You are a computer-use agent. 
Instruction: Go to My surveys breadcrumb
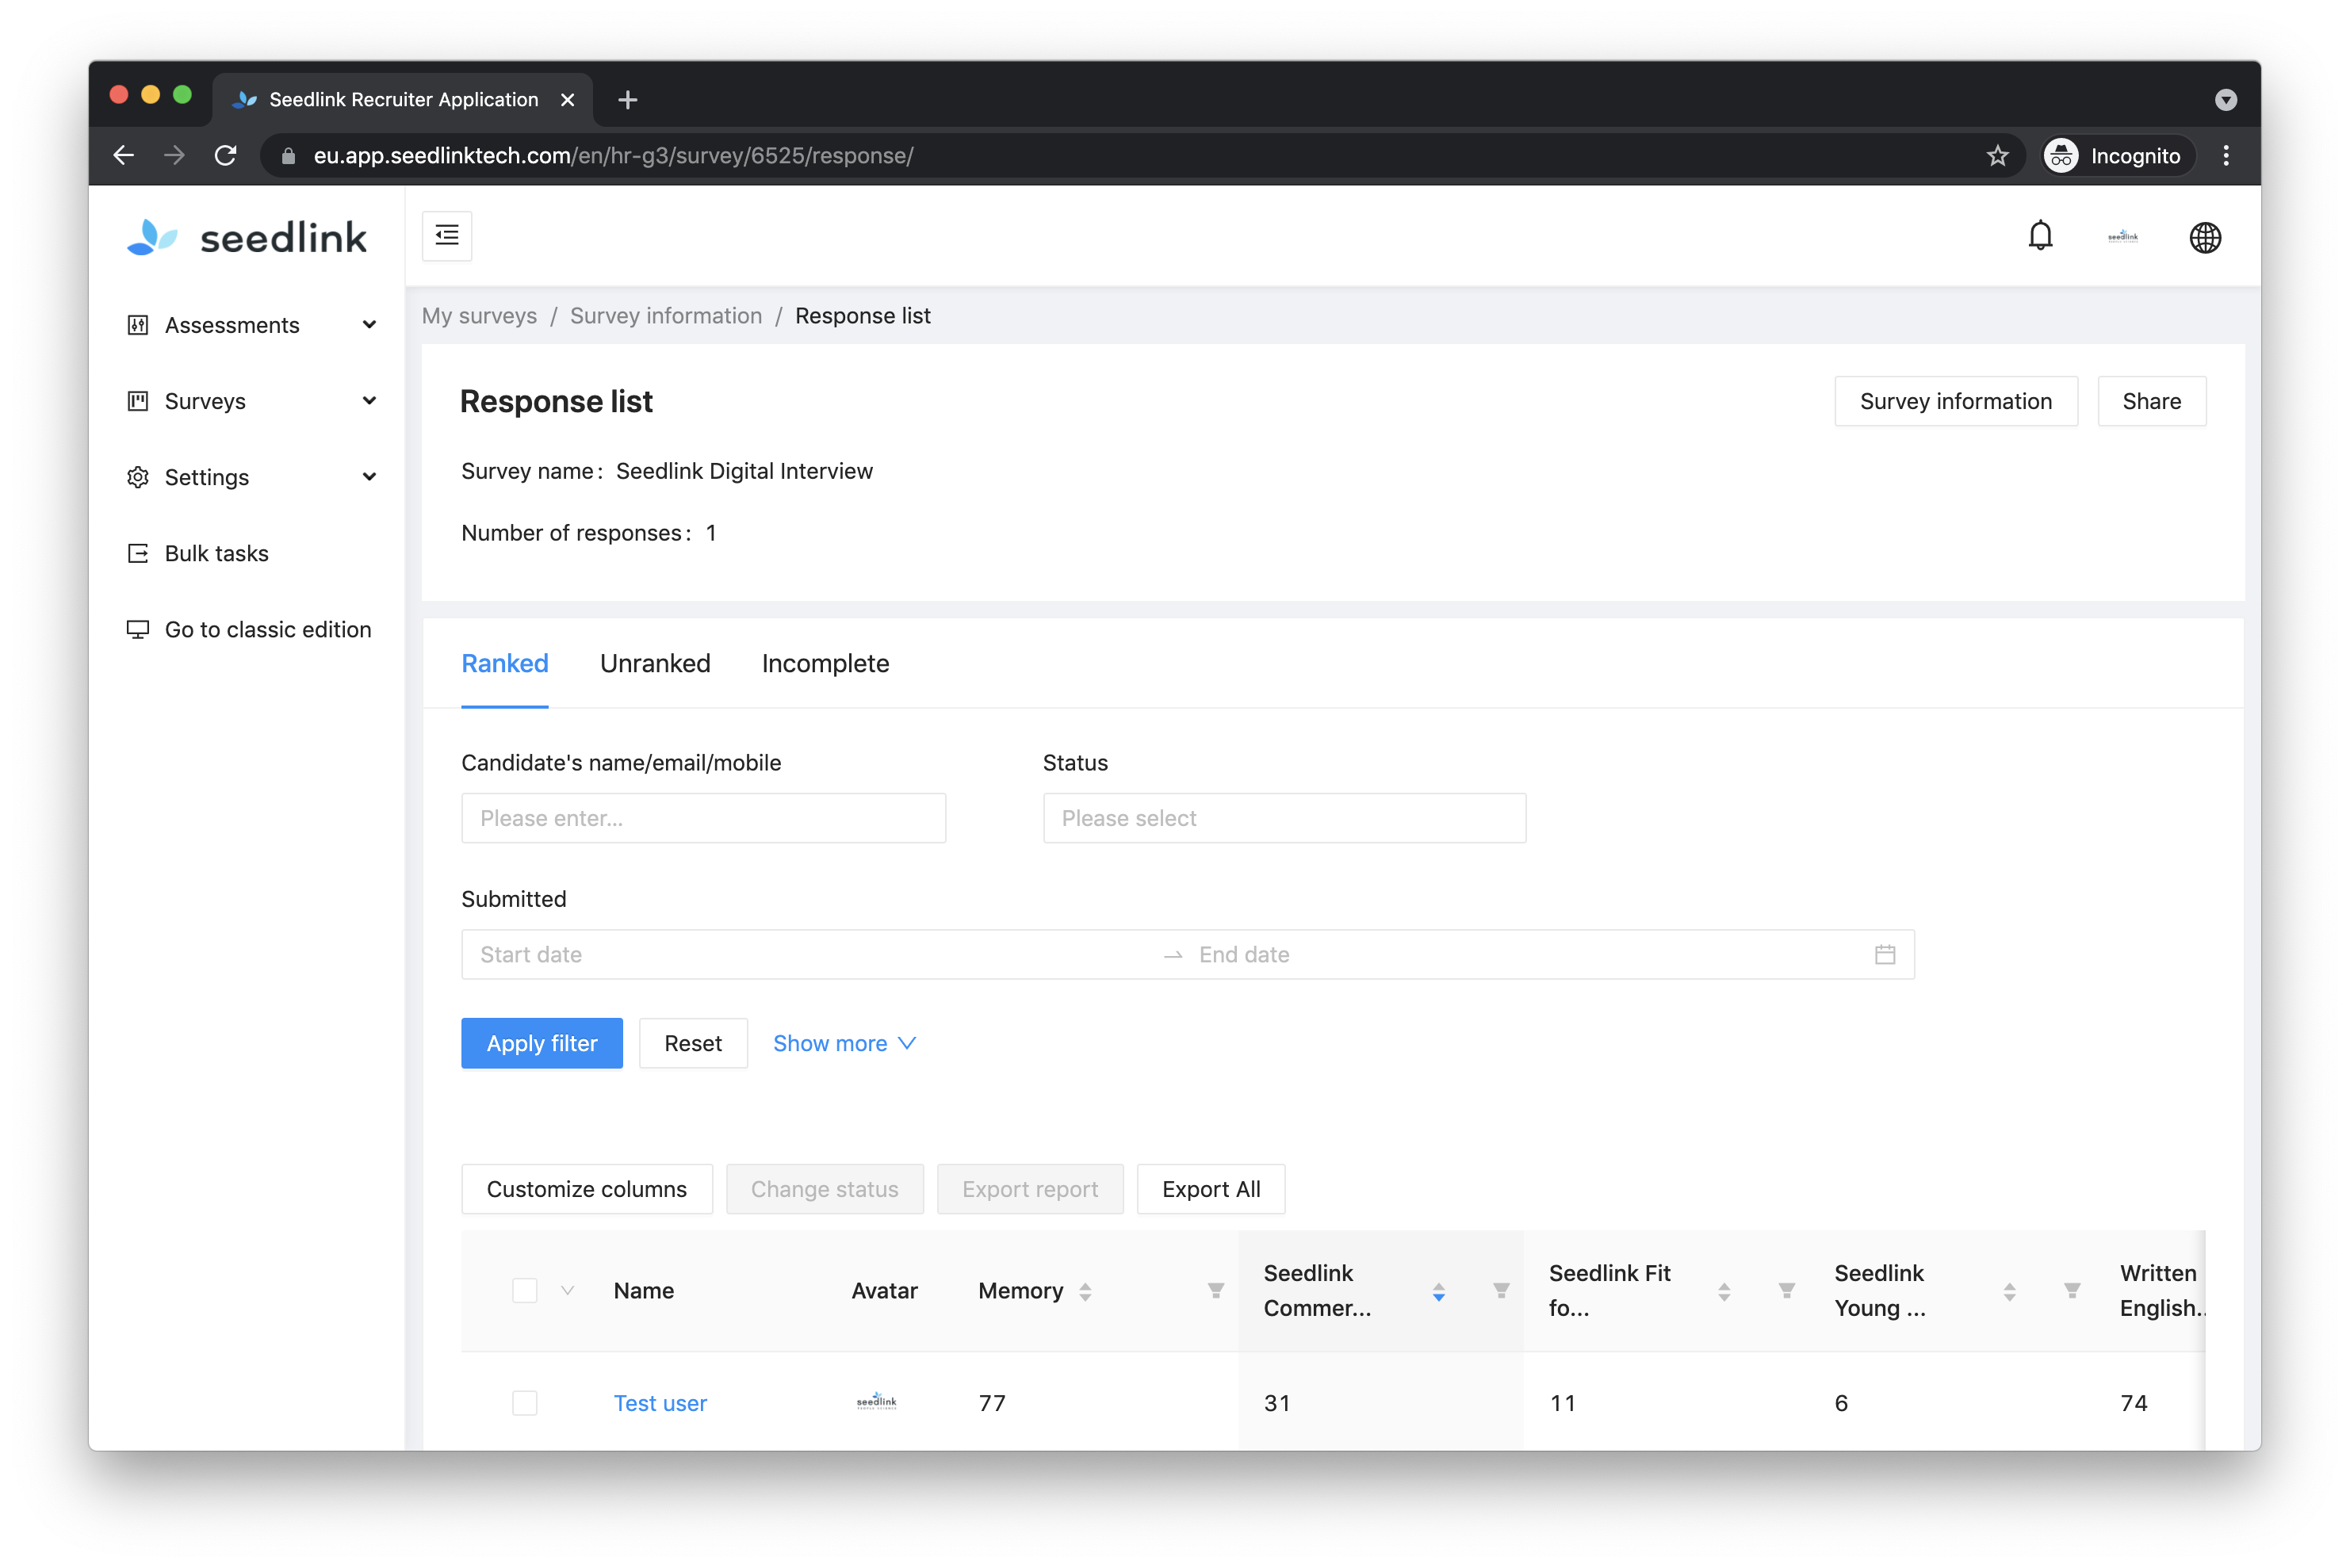(x=479, y=316)
